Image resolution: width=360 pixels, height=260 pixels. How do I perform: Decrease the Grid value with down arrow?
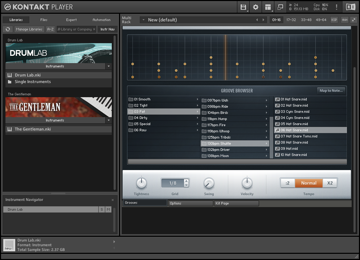coord(187,185)
